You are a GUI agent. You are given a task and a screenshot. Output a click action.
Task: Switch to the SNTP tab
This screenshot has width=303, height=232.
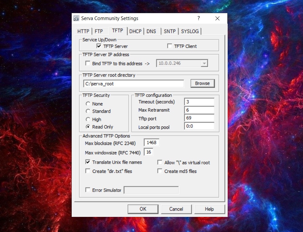pyautogui.click(x=170, y=31)
